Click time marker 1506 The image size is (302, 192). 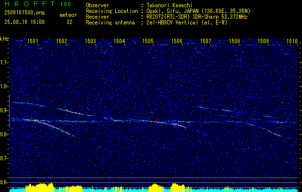point(177,41)
